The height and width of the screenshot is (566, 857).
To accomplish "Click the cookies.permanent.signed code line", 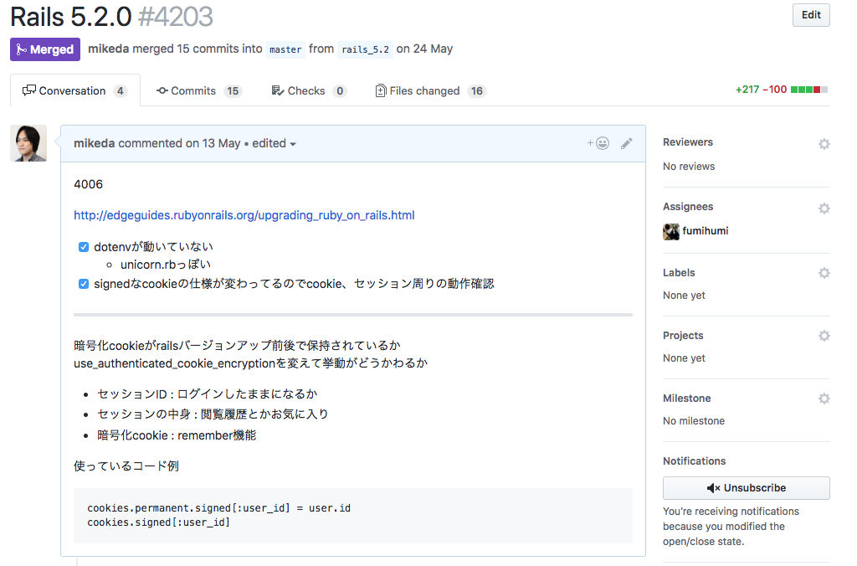I will (x=218, y=508).
